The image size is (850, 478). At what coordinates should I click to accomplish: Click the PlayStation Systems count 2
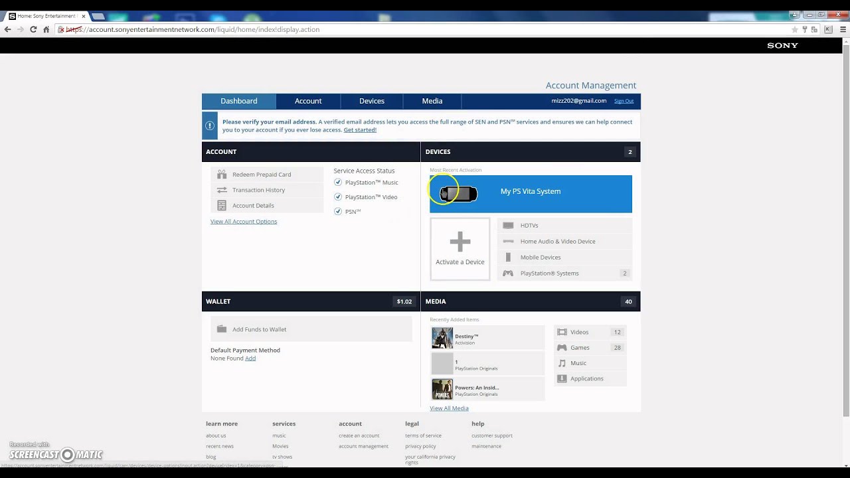(624, 274)
